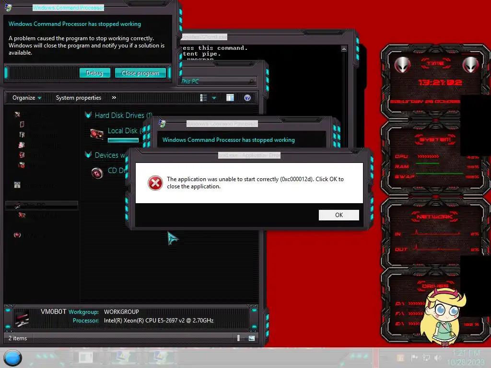The height and width of the screenshot is (368, 491).
Task: Confirm the Application Error with OK
Action: tap(339, 215)
